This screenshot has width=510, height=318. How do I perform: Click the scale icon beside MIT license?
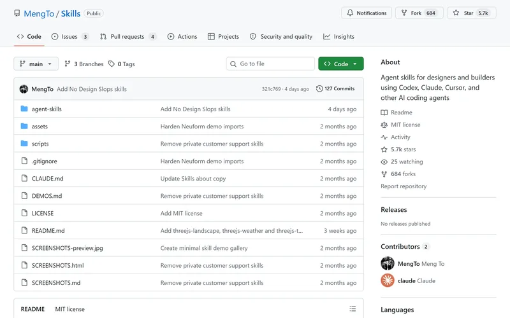[x=384, y=125]
